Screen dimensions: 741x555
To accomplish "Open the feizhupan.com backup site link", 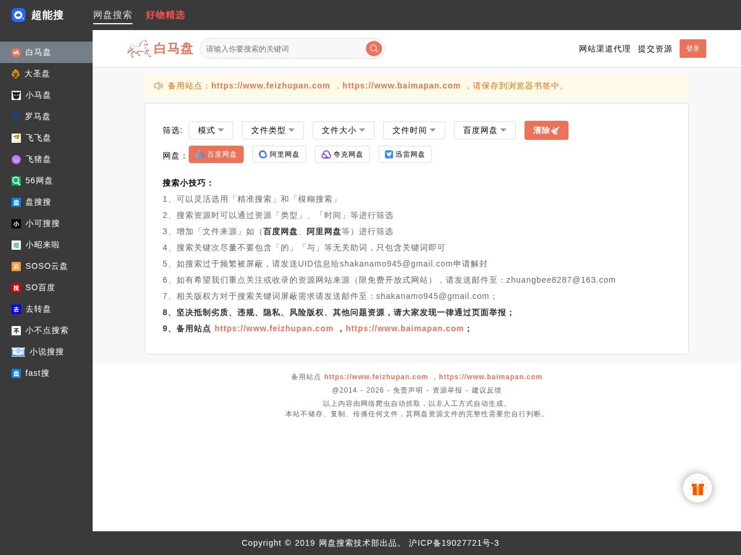I will click(270, 86).
